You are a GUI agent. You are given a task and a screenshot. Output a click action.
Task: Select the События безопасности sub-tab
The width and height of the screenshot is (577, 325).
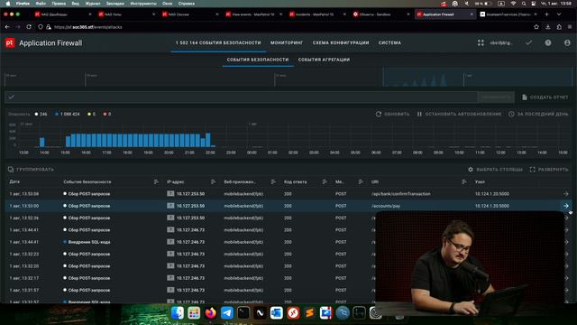(258, 60)
